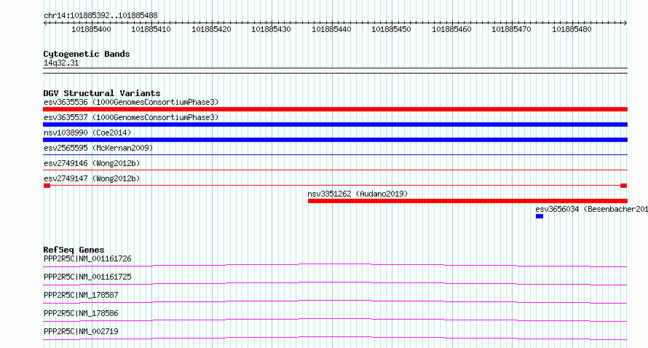Open variant label esv3635536 (1000GenomesConsortiumPhase3)
Screen dimensions: 648x348
click(x=131, y=102)
